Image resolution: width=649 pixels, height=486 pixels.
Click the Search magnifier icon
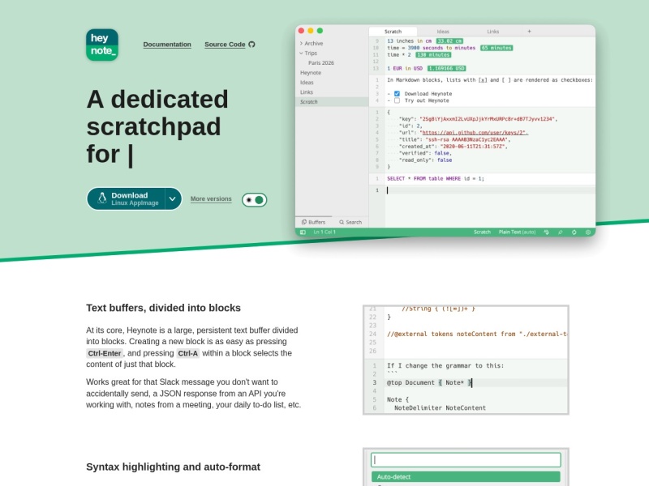[342, 222]
